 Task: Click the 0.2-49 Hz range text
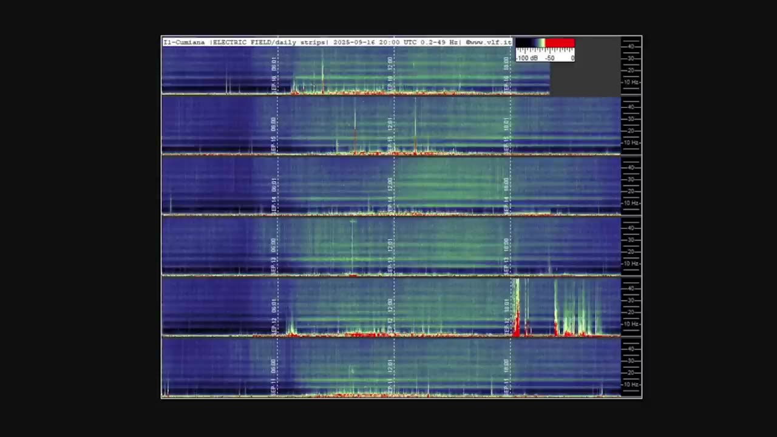pos(441,42)
